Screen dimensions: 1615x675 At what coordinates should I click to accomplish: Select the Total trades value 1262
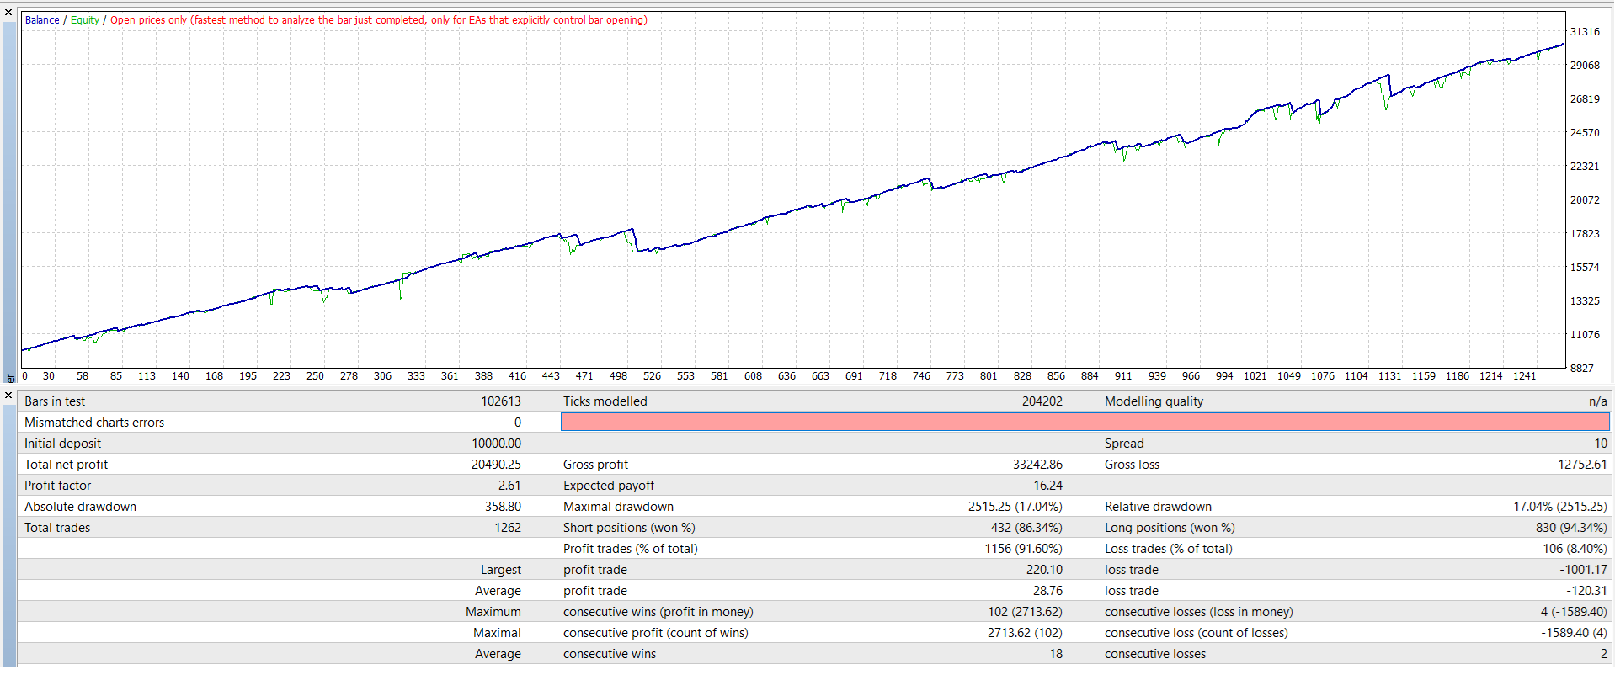(507, 528)
